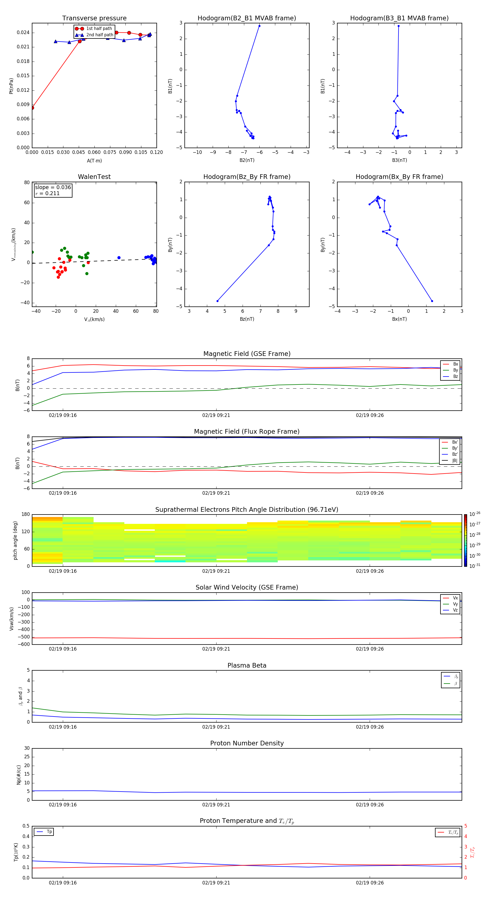Click the 'Bx' entry in GSE legend
Image resolution: width=494 pixels, height=907 pixels.
click(450, 364)
